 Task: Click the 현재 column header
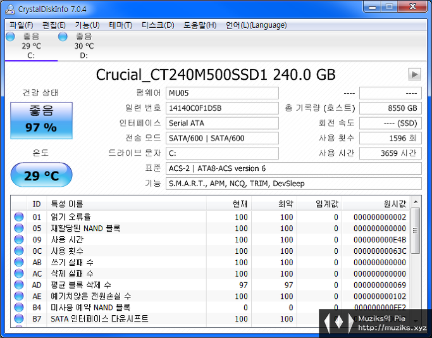[x=229, y=204]
